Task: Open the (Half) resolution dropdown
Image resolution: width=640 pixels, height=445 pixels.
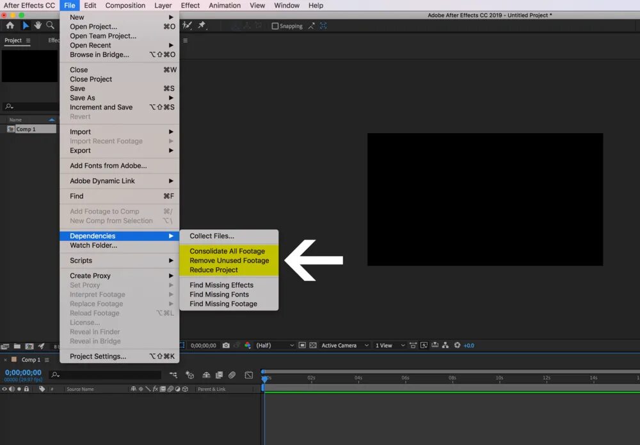Action: tap(275, 345)
